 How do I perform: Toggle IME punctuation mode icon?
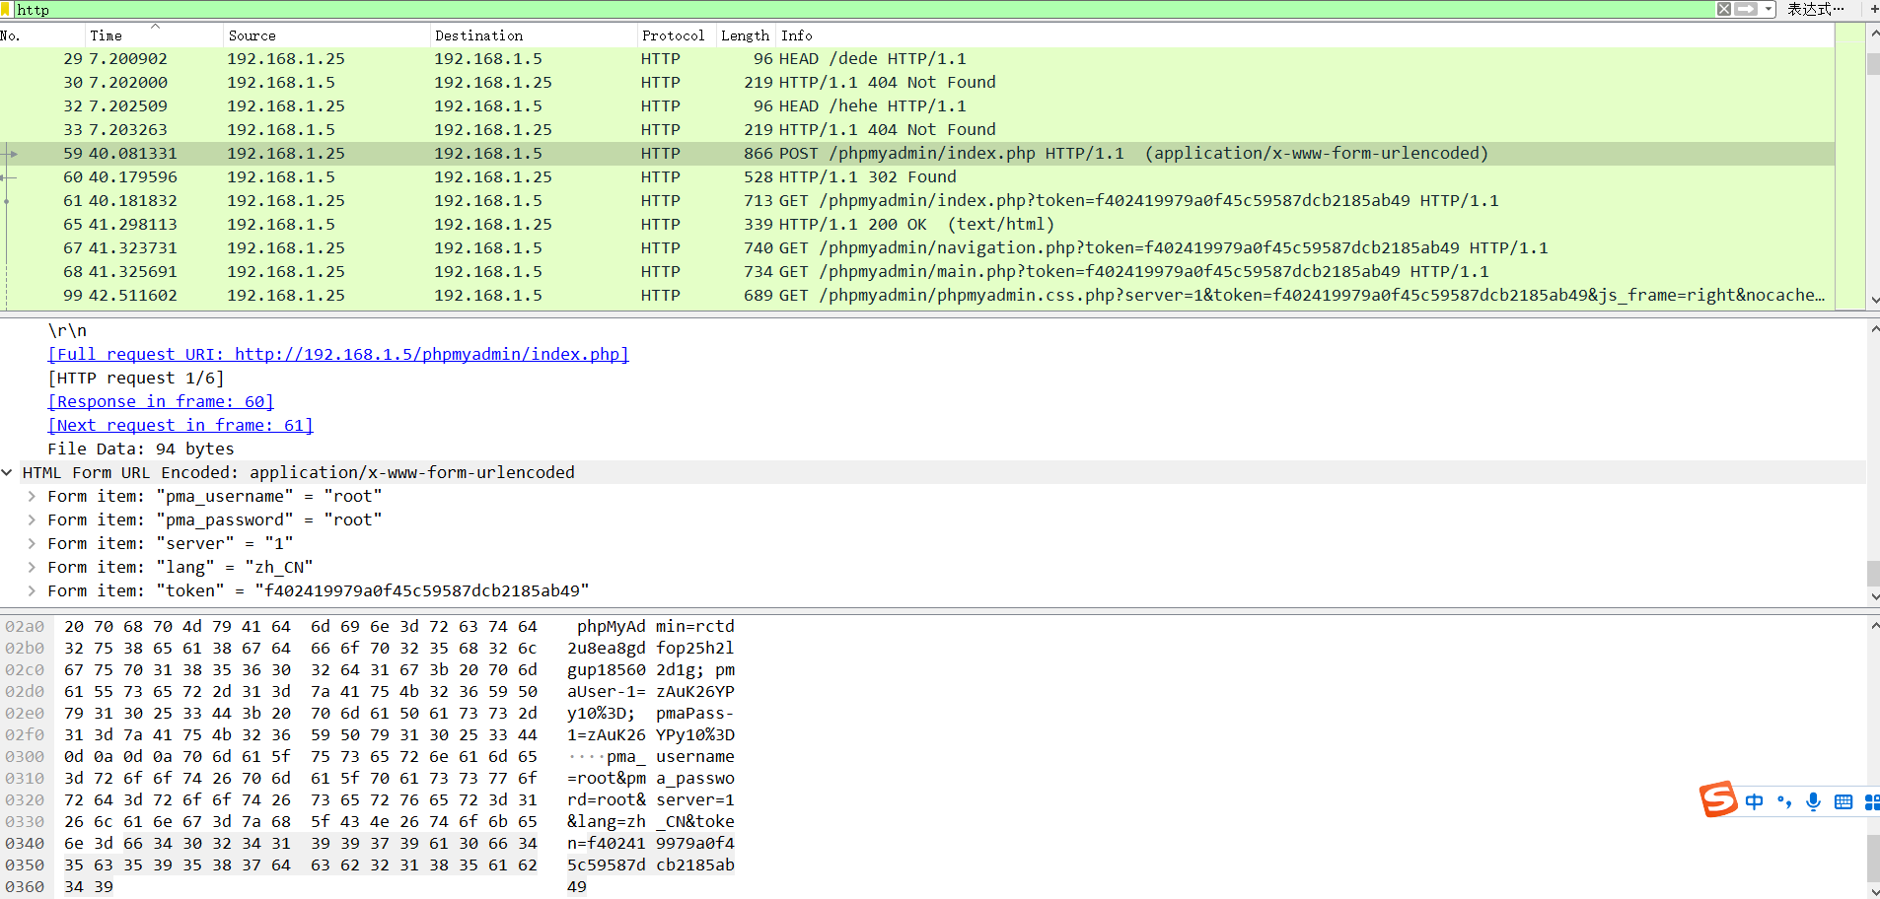pyautogui.click(x=1783, y=801)
